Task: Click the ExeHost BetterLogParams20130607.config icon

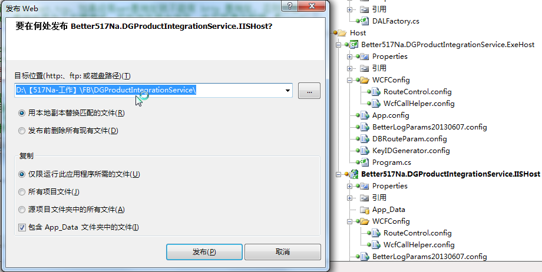Action: coord(364,127)
